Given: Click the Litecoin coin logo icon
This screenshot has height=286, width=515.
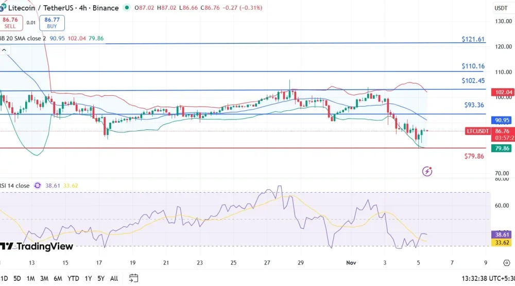Looking at the screenshot, I should coord(3,8).
